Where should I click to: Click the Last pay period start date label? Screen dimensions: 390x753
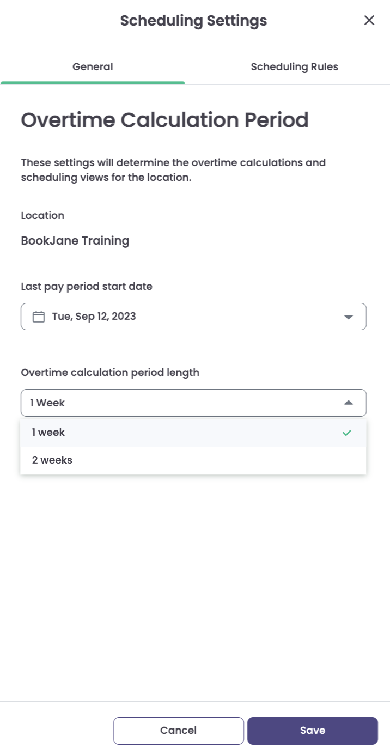tap(87, 286)
